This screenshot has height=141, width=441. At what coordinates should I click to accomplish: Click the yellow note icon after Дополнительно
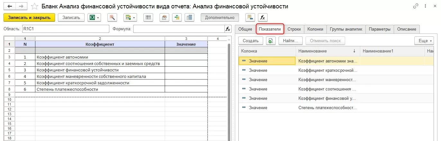pyautogui.click(x=250, y=17)
